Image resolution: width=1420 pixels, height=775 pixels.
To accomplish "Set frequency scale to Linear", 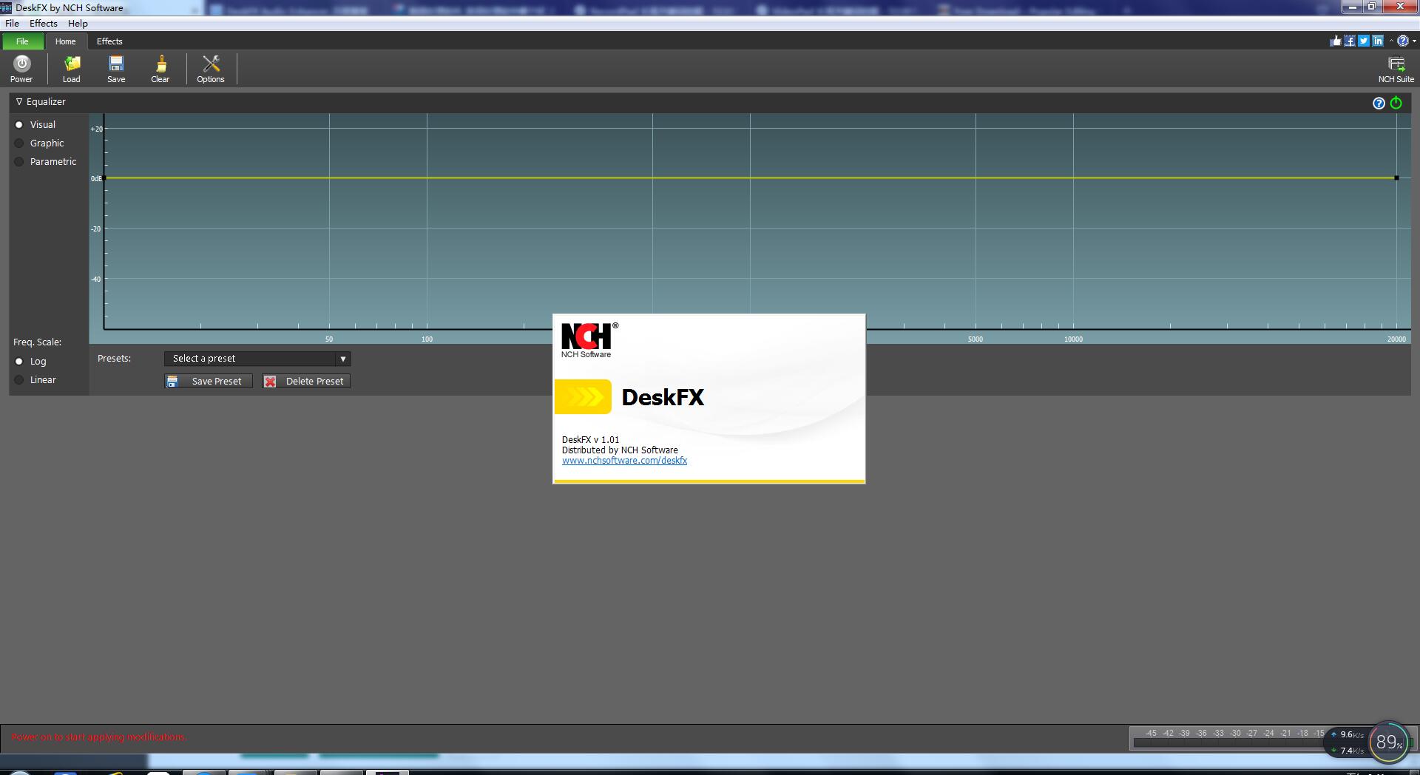I will [20, 379].
